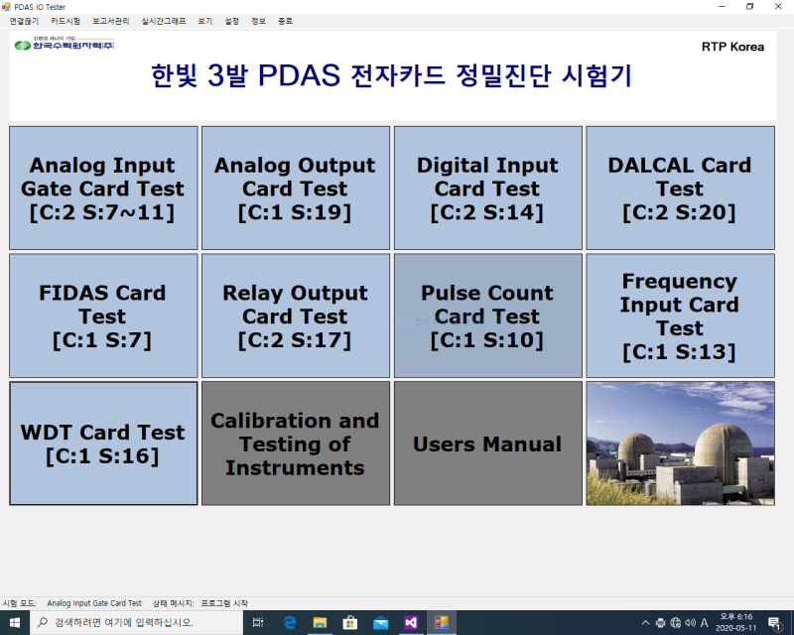Click the volume icon in the system tray
This screenshot has width=794, height=635.
point(690,624)
